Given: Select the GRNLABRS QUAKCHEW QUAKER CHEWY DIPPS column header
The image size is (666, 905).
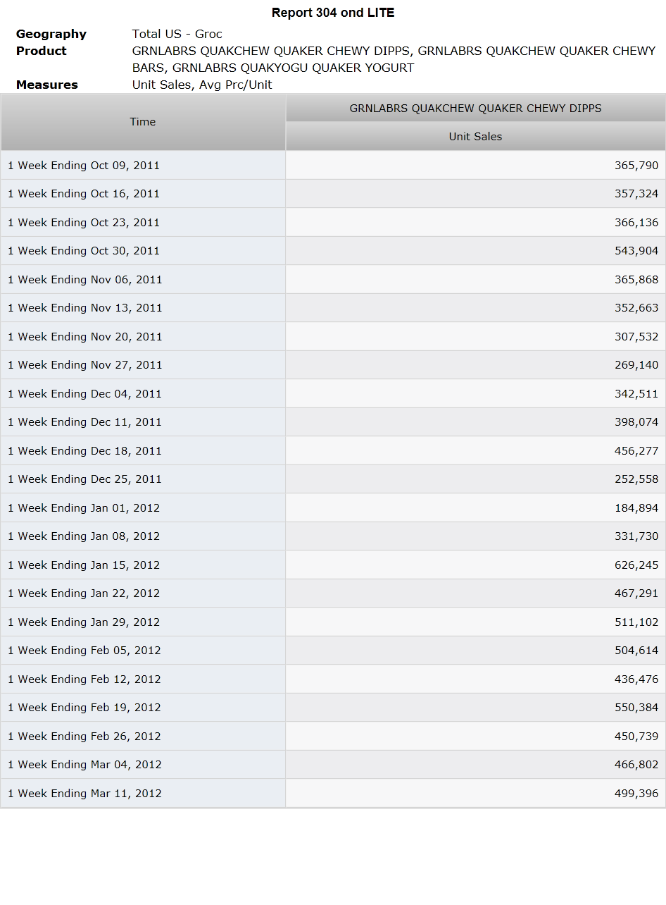Looking at the screenshot, I should pos(476,108).
